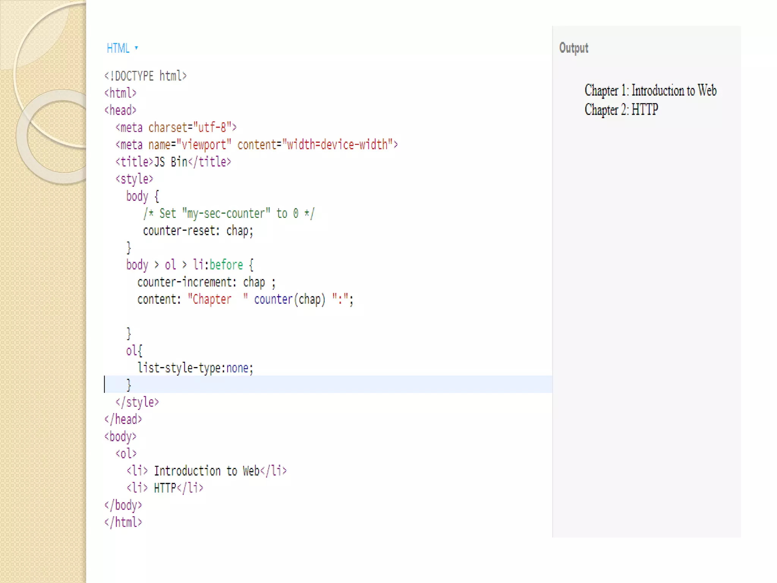Click the viewport meta tag line

pos(256,145)
